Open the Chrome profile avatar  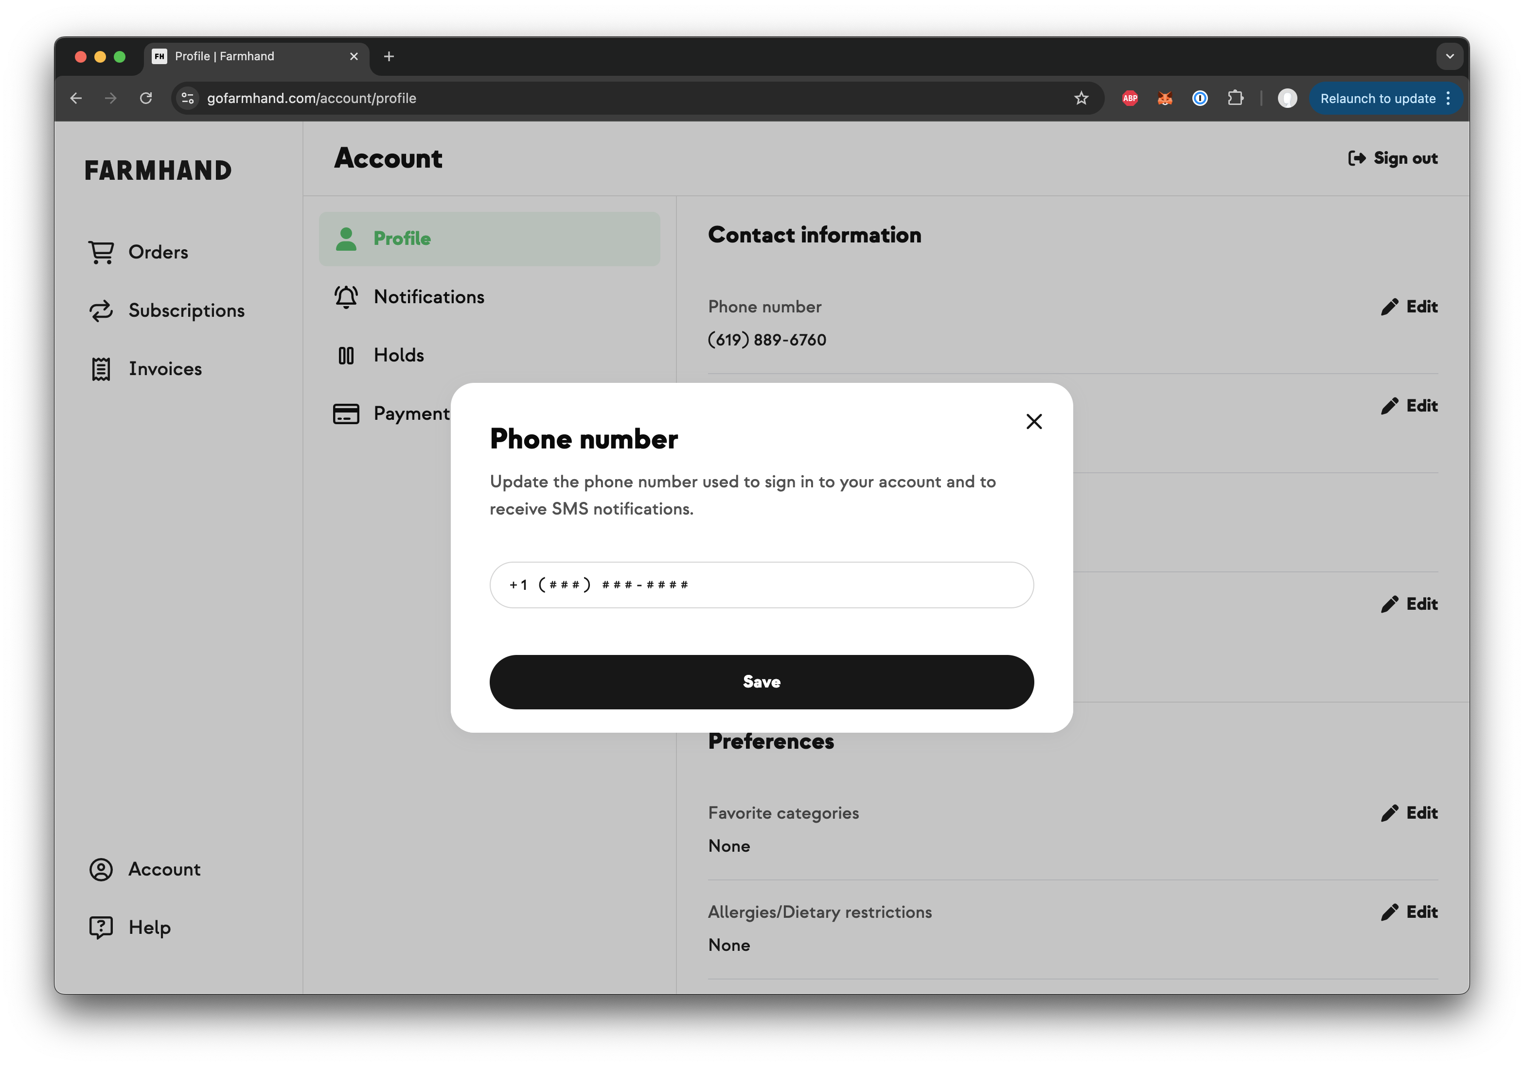pyautogui.click(x=1288, y=98)
